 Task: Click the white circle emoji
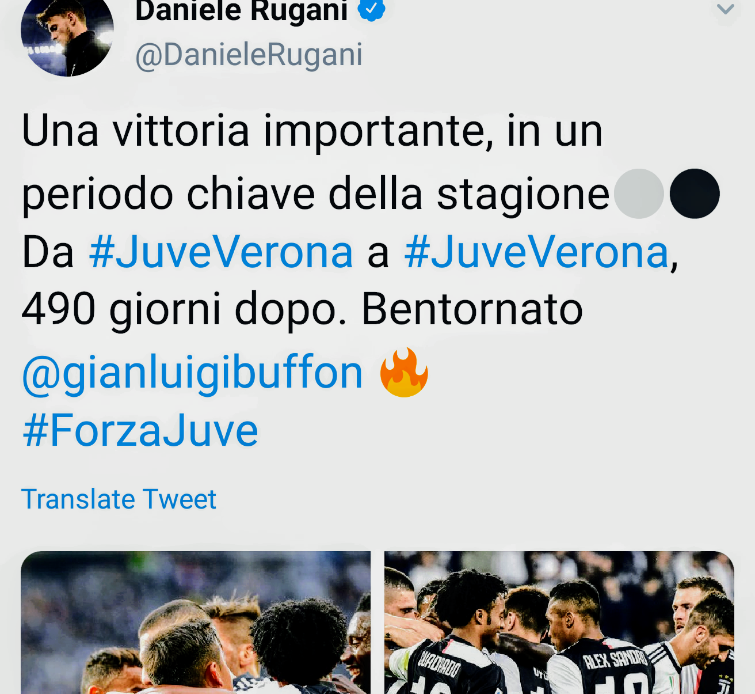click(639, 194)
